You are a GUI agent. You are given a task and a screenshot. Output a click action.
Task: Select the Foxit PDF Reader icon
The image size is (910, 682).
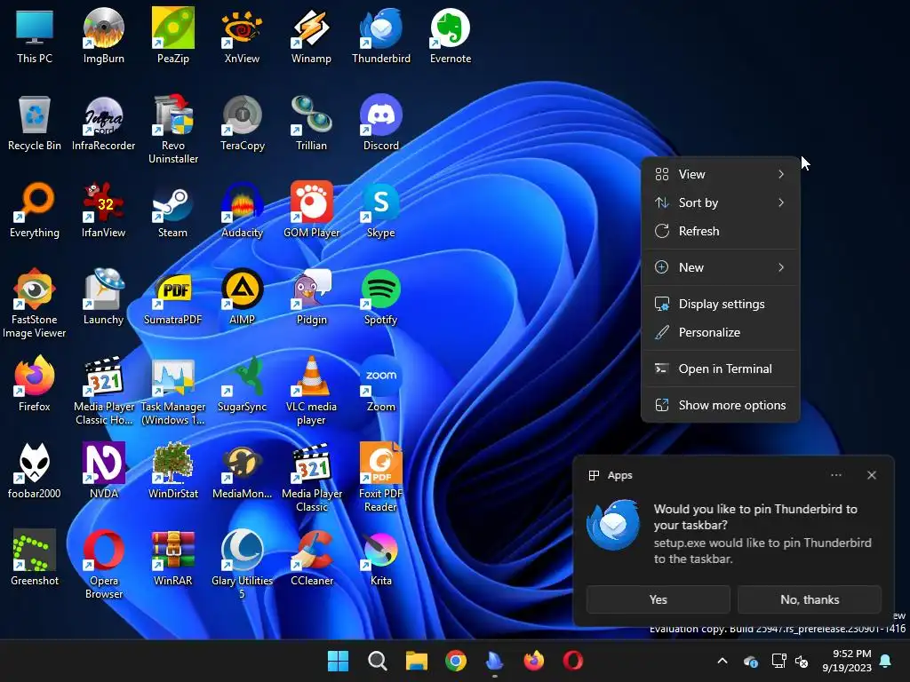(380, 477)
